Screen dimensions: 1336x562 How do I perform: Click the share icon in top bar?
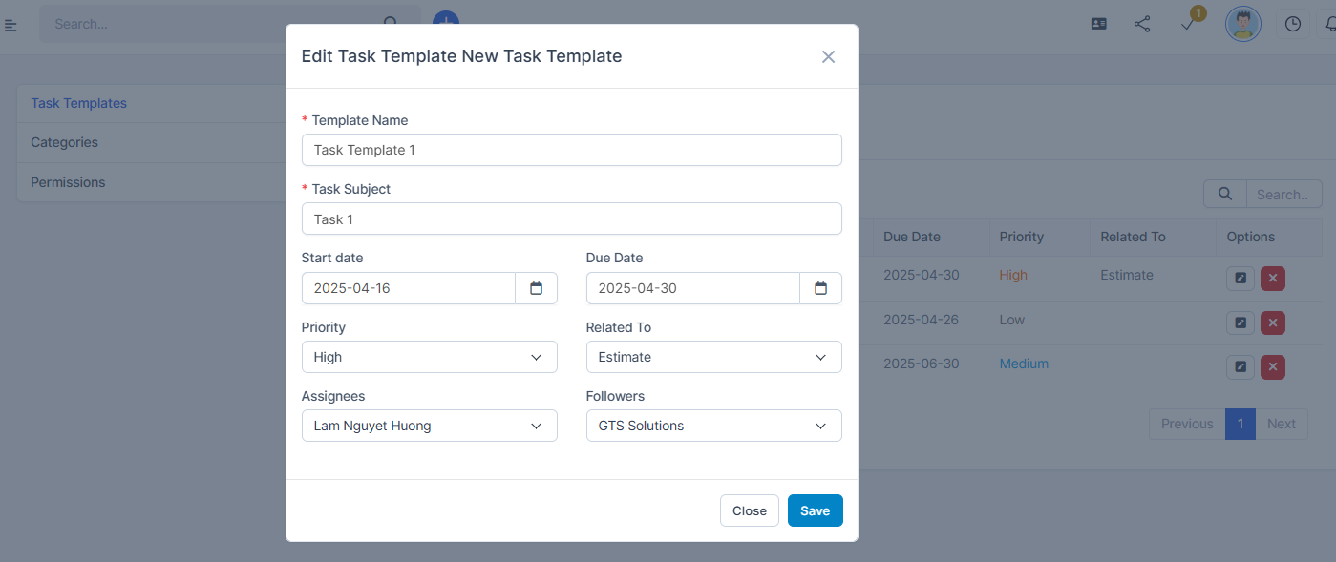pos(1142,24)
